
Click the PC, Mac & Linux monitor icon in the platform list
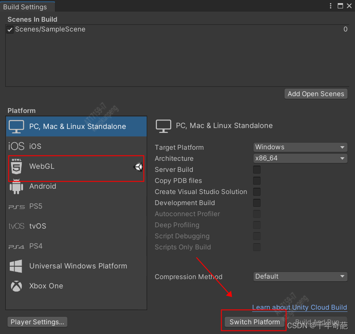point(16,127)
